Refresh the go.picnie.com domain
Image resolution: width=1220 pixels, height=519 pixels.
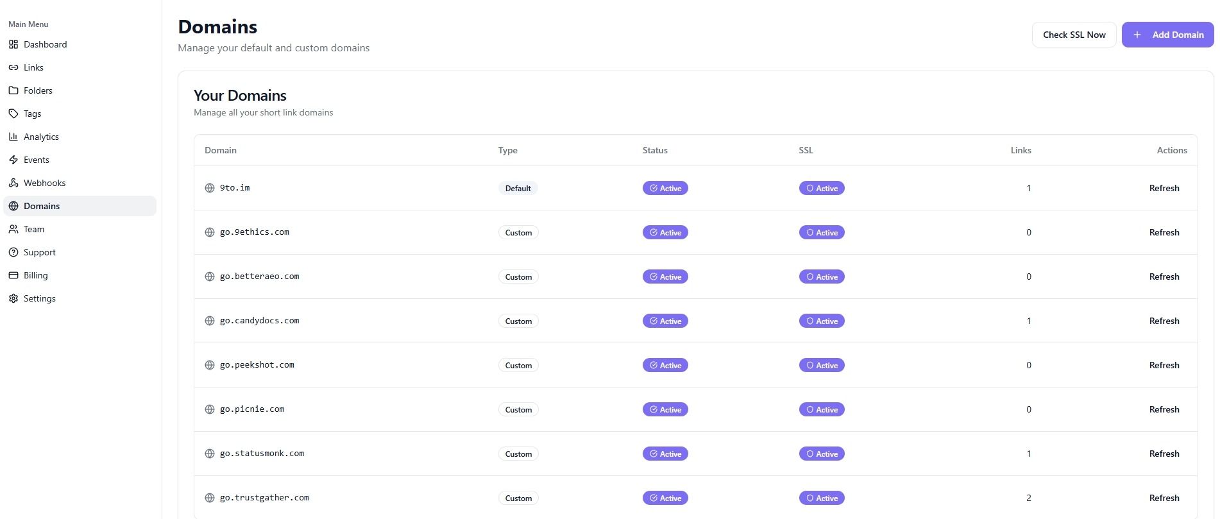(x=1164, y=409)
